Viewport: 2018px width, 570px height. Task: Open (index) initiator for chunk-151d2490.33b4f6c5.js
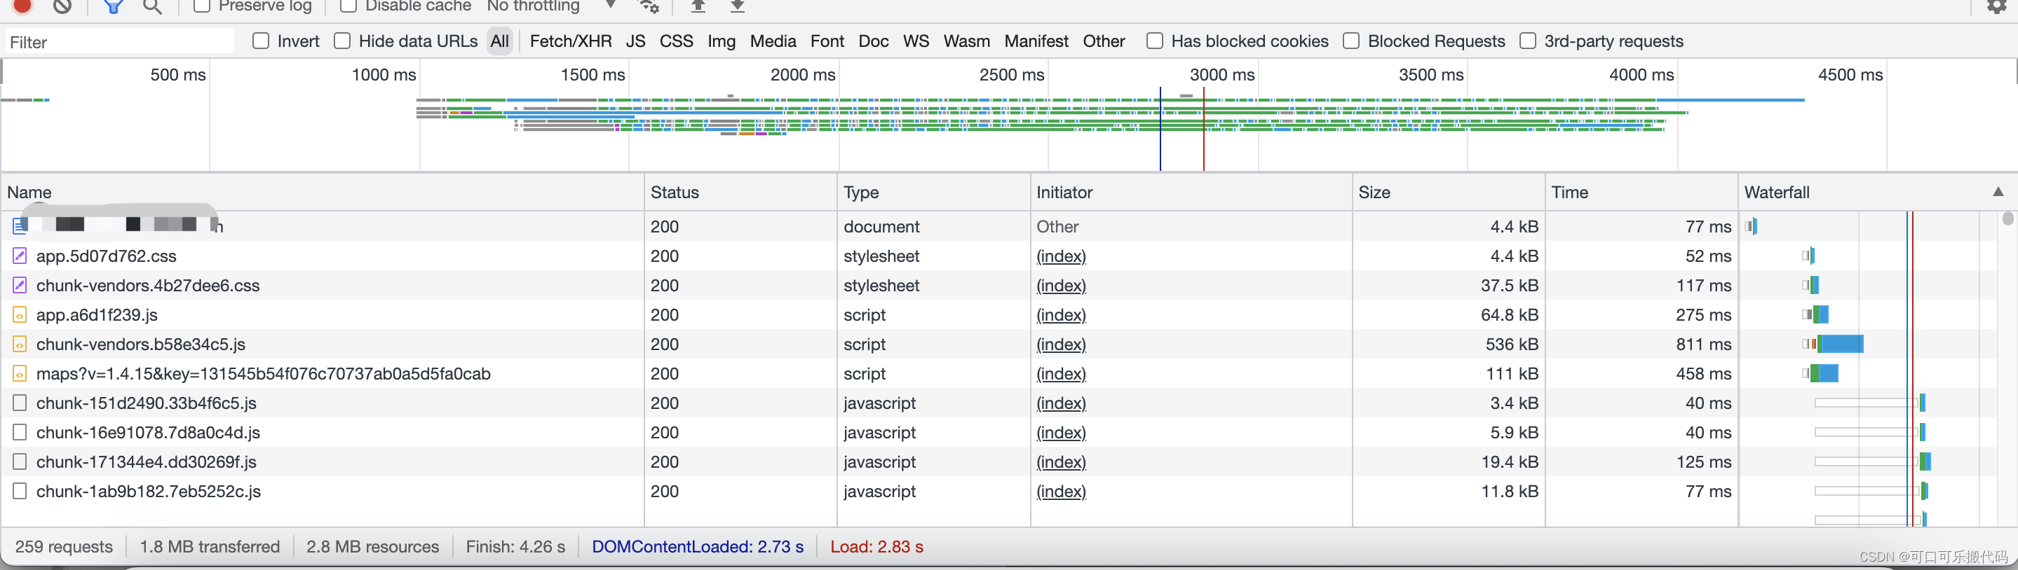point(1061,403)
